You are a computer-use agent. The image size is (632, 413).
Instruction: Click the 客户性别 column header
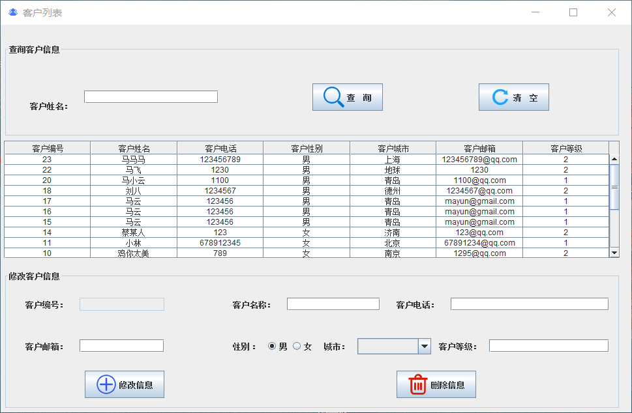click(307, 148)
